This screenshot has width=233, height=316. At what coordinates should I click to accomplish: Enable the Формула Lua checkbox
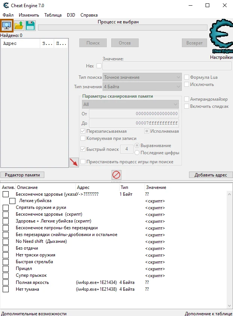(x=187, y=77)
